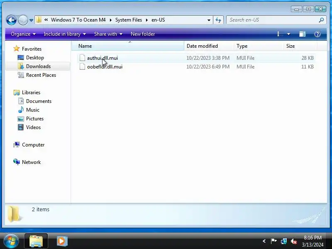332x249 pixels.
Task: Open dropdown arrow after 'System Files' breadcrumb
Action: (x=147, y=20)
